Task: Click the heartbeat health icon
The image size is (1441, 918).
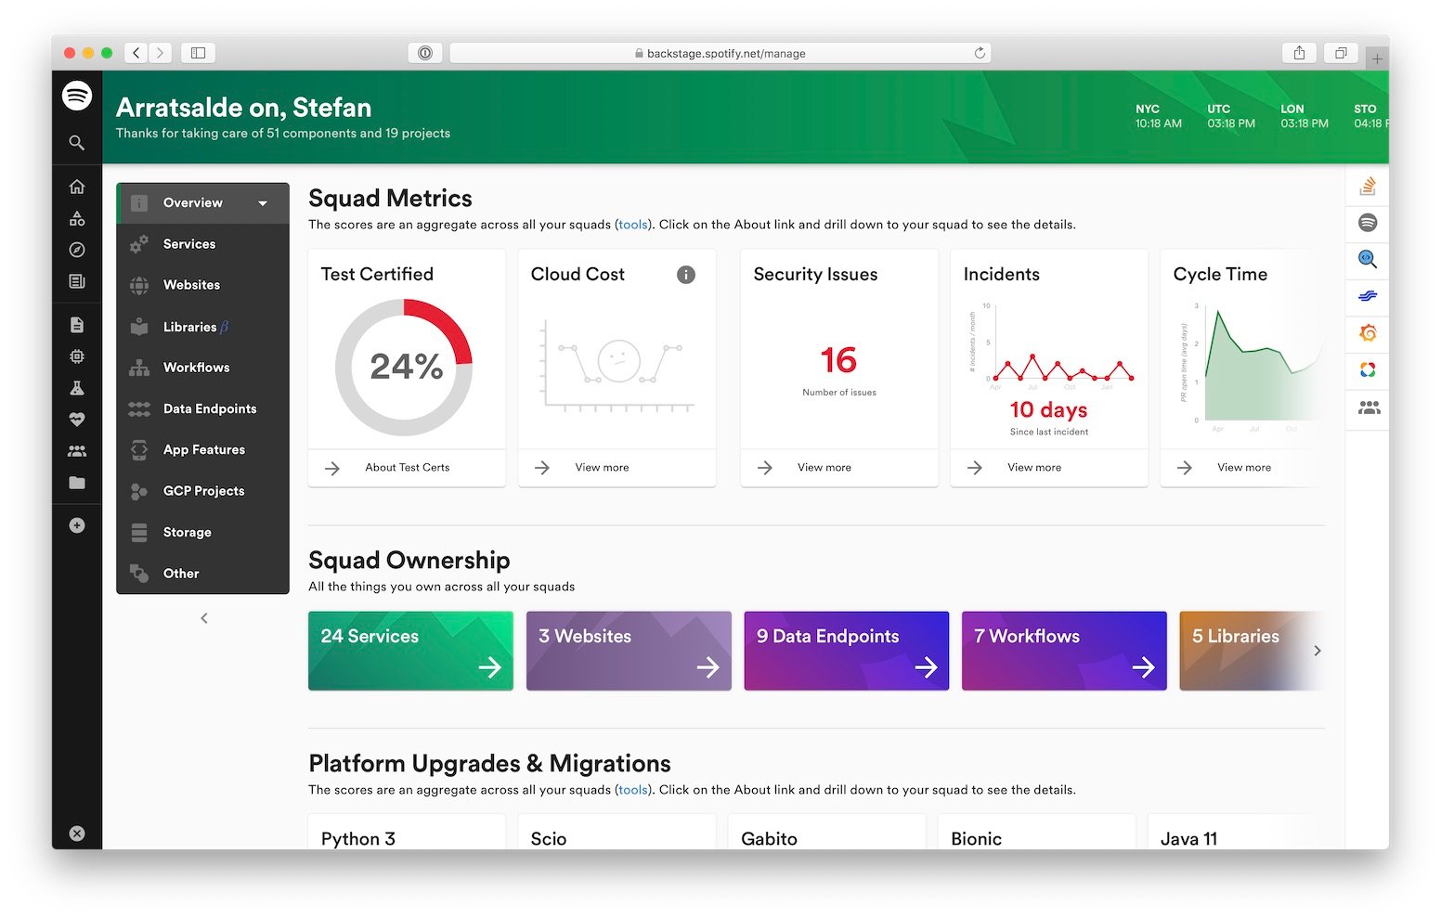Action: tap(77, 420)
